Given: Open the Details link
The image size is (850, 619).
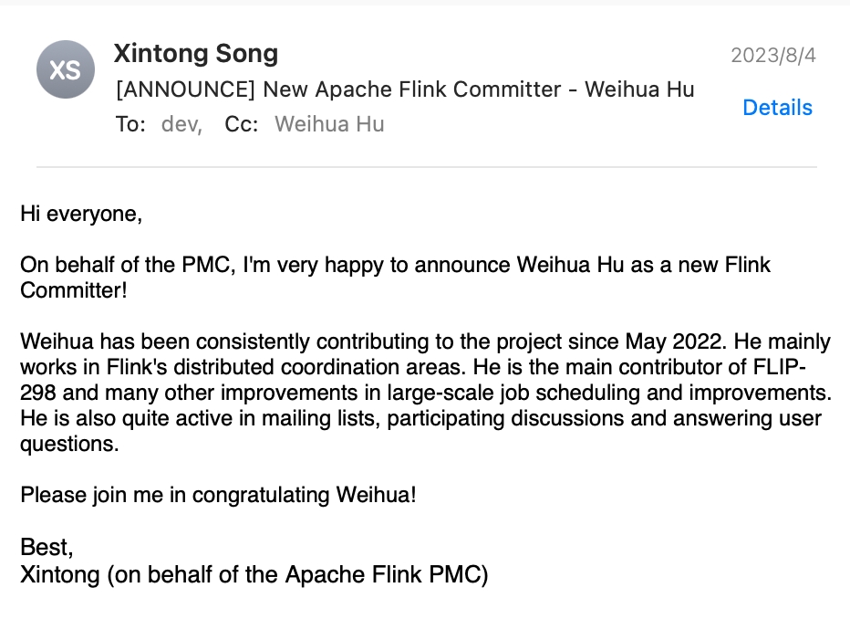Looking at the screenshot, I should (777, 108).
